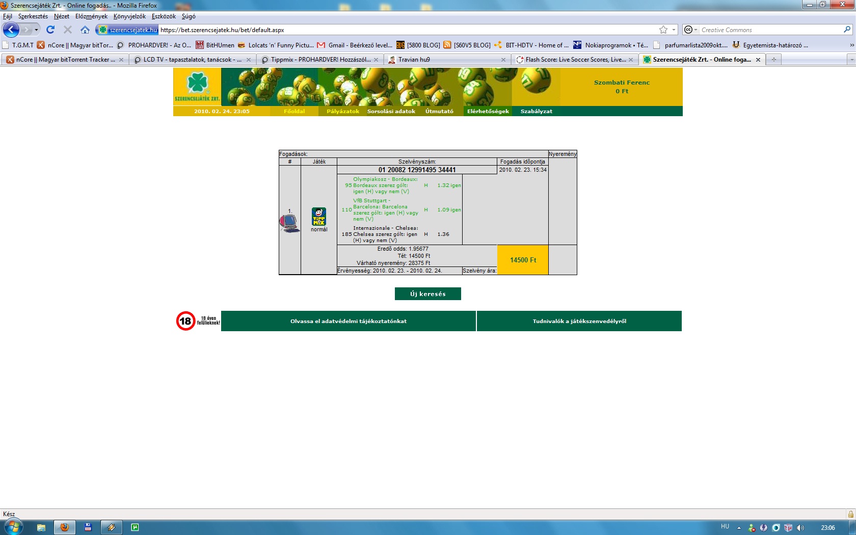This screenshot has width=856, height=535.
Task: Go to the Firefox home page icon
Action: pos(85,30)
